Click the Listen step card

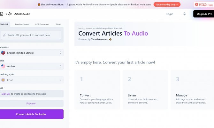(x=145, y=90)
